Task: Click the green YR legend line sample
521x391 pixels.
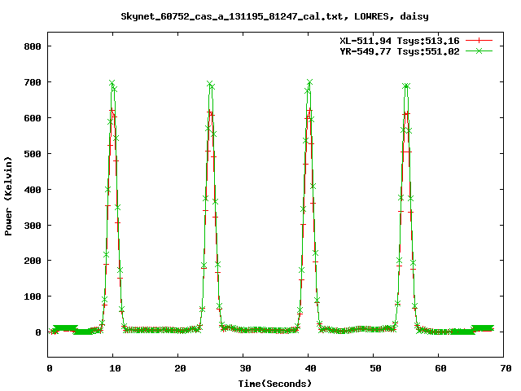Action: 479,51
